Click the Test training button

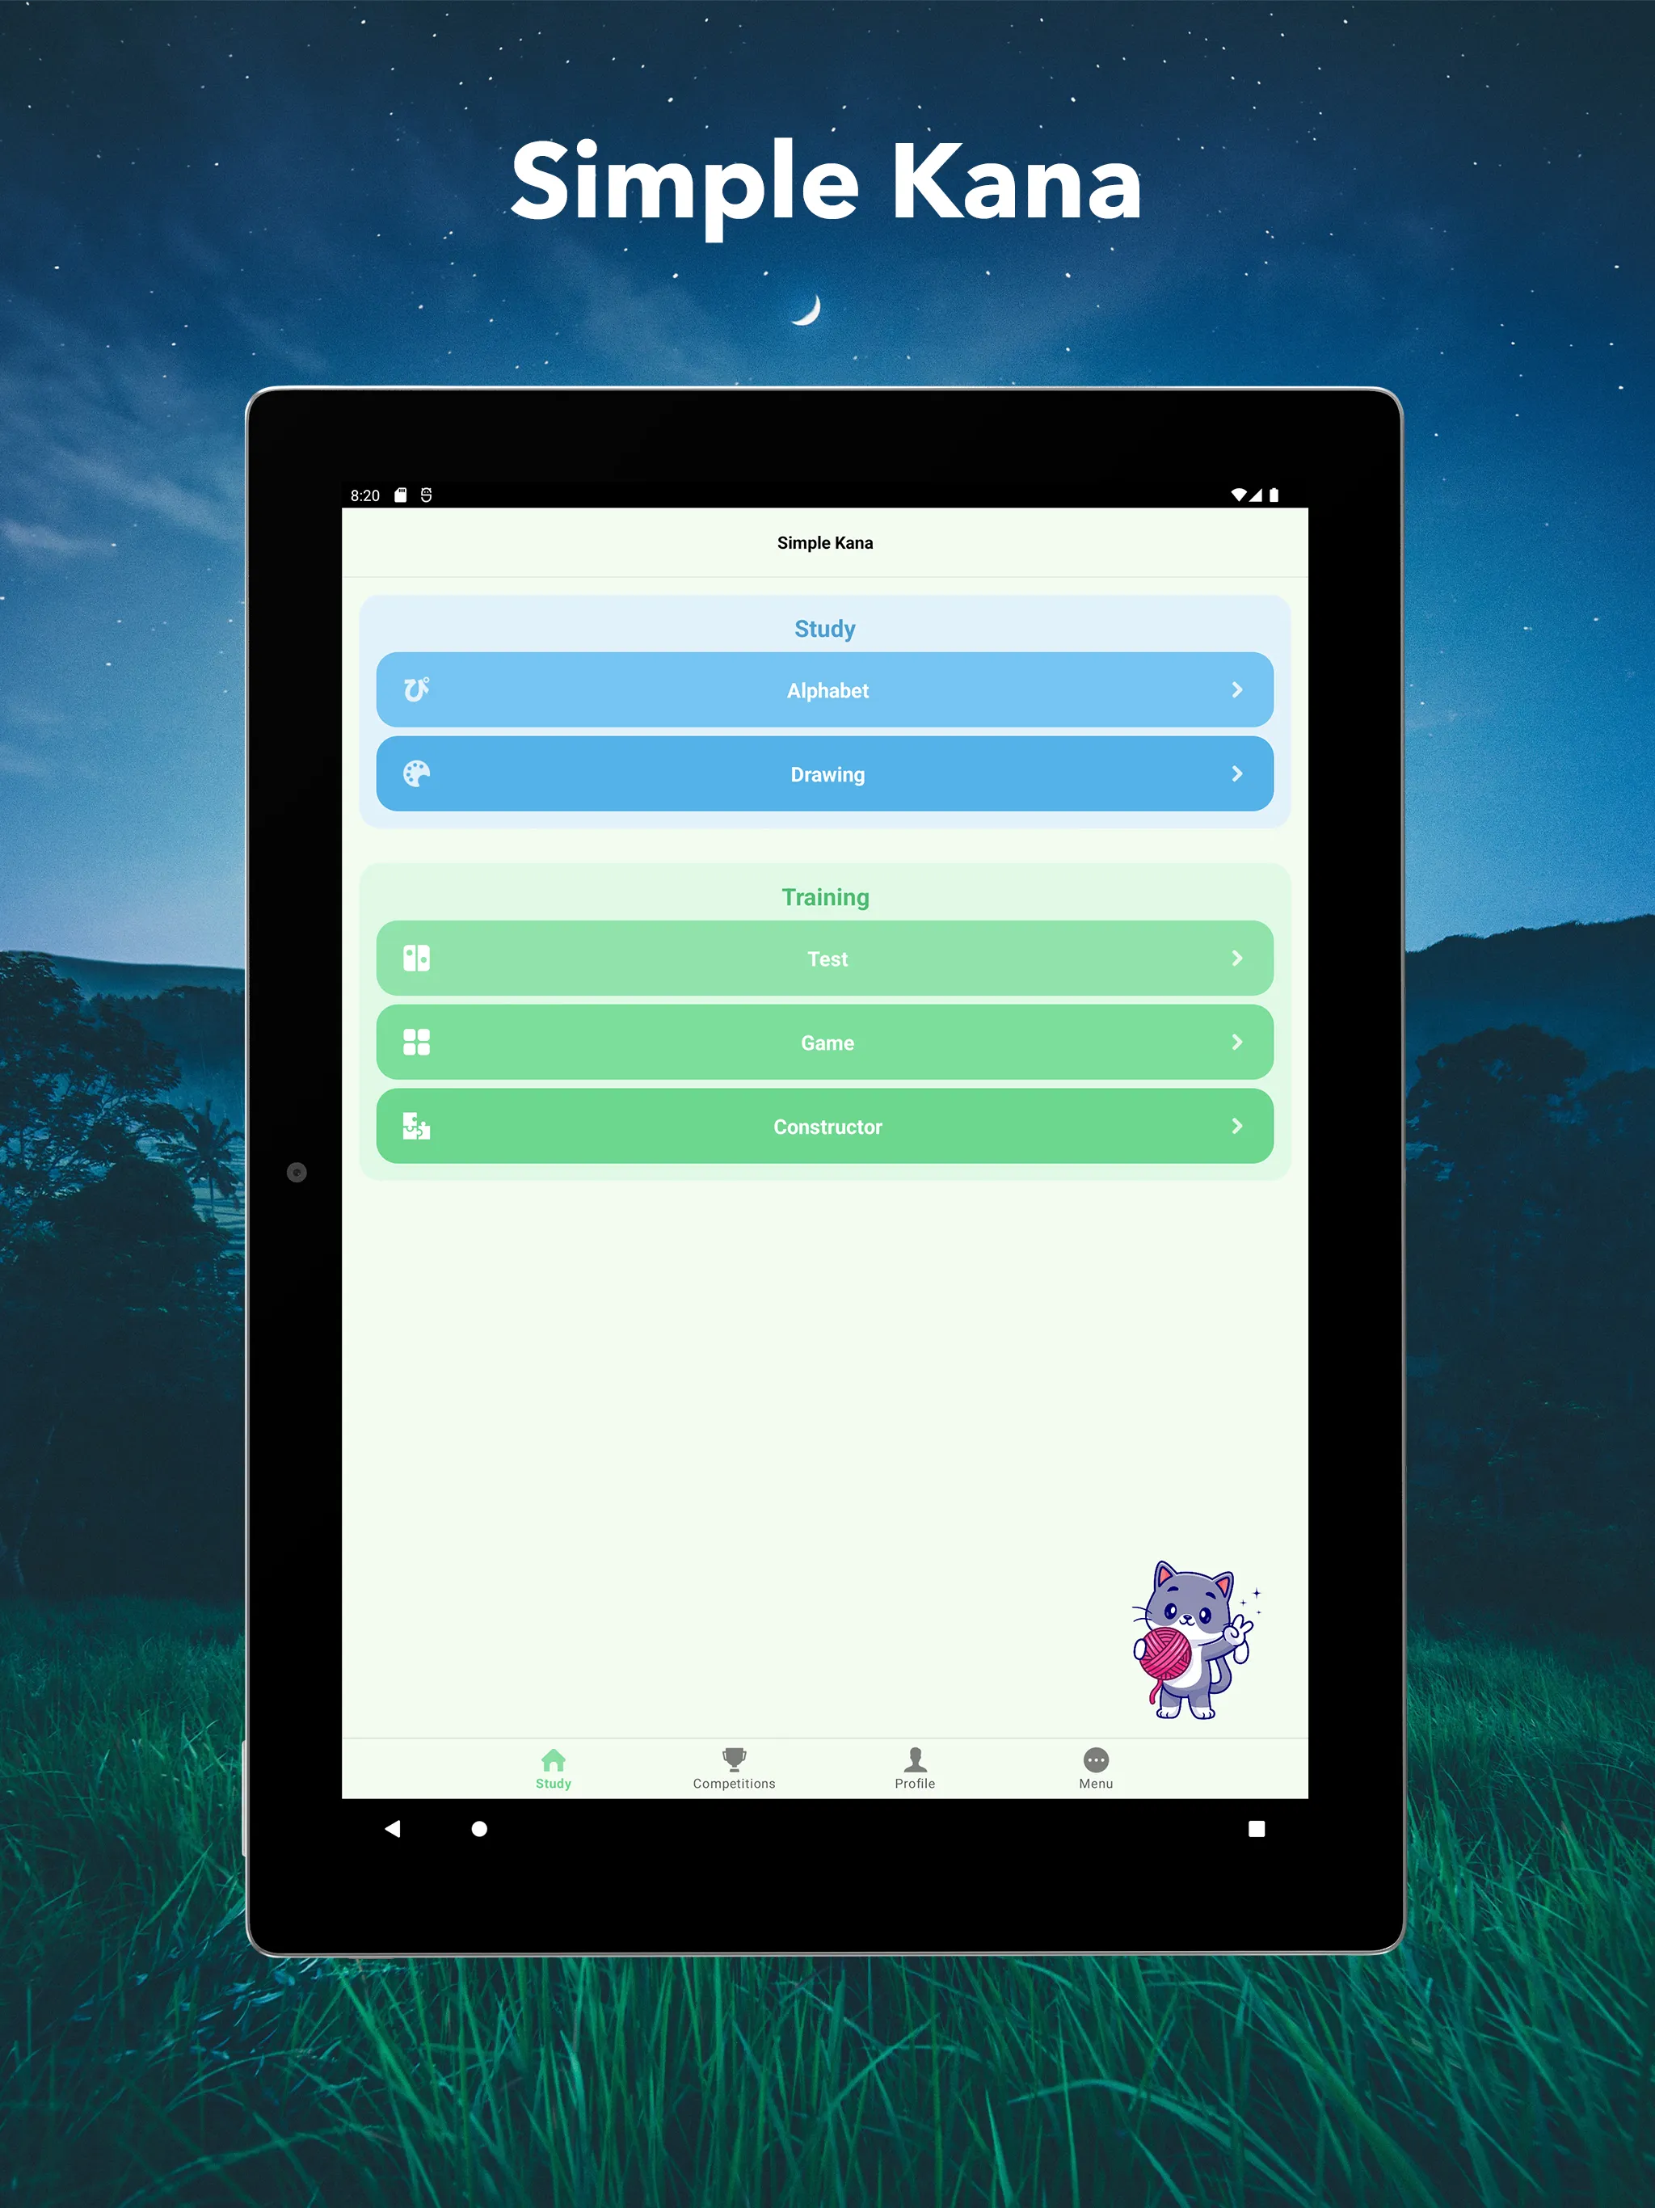(x=827, y=958)
